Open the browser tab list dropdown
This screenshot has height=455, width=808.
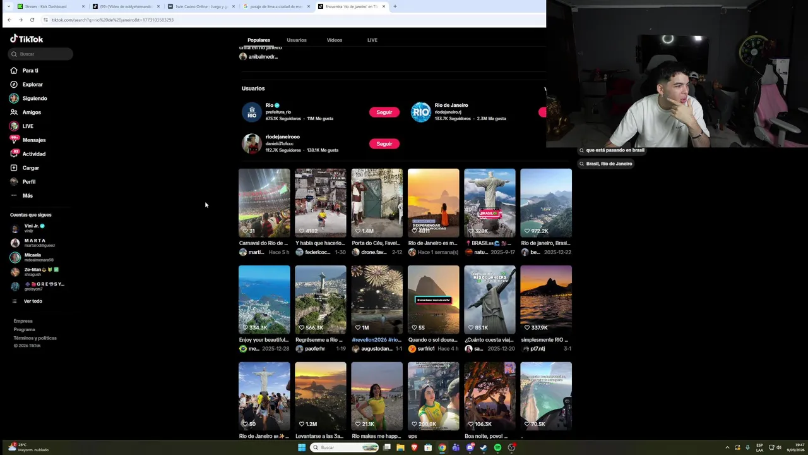coord(8,6)
